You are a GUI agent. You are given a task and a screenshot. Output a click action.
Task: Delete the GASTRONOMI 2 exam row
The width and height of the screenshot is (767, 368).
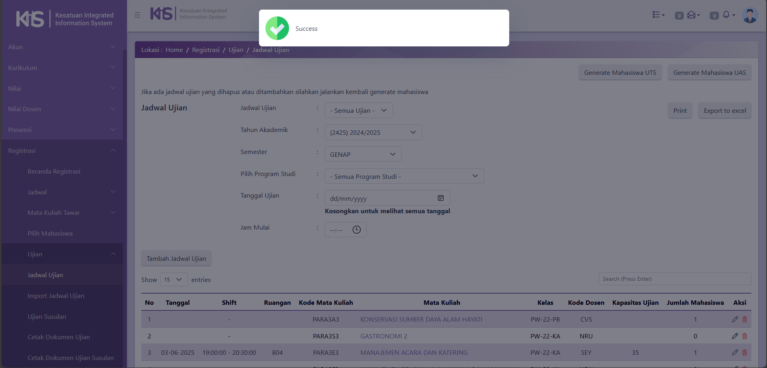(x=745, y=336)
